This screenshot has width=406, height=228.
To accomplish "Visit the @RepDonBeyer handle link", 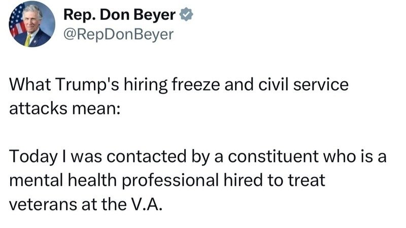I will [x=118, y=34].
